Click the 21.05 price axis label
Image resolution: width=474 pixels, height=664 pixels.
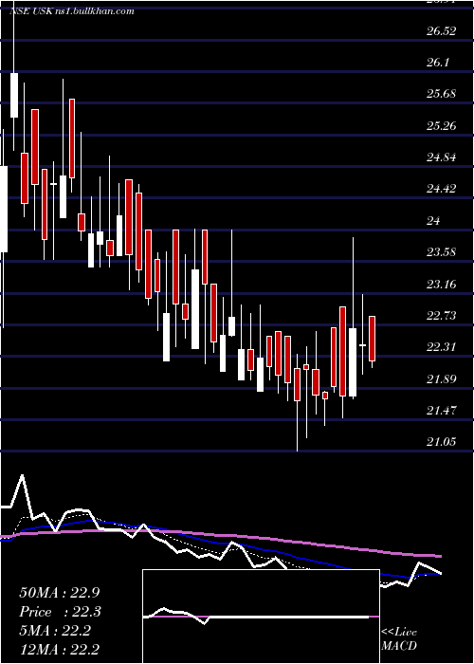(442, 442)
